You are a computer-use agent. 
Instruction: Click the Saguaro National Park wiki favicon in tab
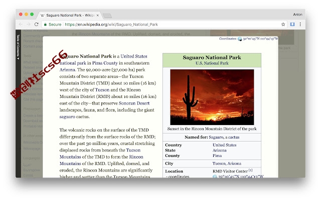point(43,15)
